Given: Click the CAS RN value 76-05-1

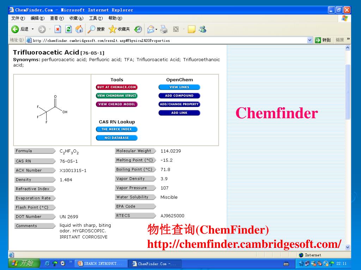Looking at the screenshot, I should 69,161.
